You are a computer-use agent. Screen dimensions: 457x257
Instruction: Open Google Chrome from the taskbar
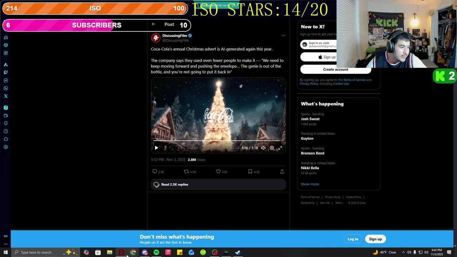pyautogui.click(x=133, y=252)
